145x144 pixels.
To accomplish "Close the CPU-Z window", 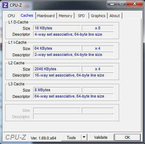I will 135,4.
